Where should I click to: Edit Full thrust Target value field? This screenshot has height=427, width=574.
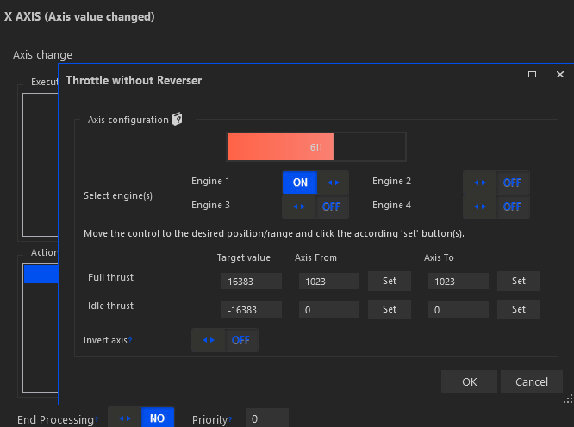(251, 282)
